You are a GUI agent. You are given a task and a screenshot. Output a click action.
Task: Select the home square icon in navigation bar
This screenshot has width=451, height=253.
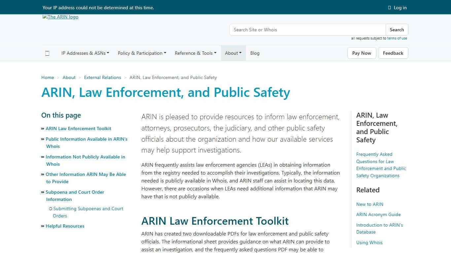pyautogui.click(x=47, y=53)
